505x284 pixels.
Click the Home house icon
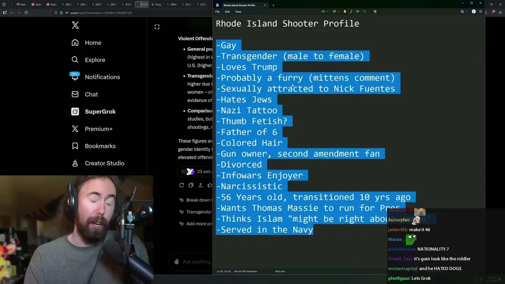[75, 43]
